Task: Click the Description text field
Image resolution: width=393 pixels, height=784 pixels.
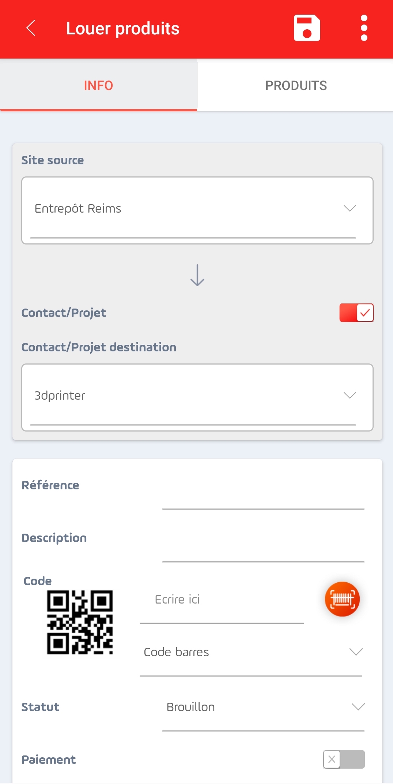Action: tap(264, 547)
